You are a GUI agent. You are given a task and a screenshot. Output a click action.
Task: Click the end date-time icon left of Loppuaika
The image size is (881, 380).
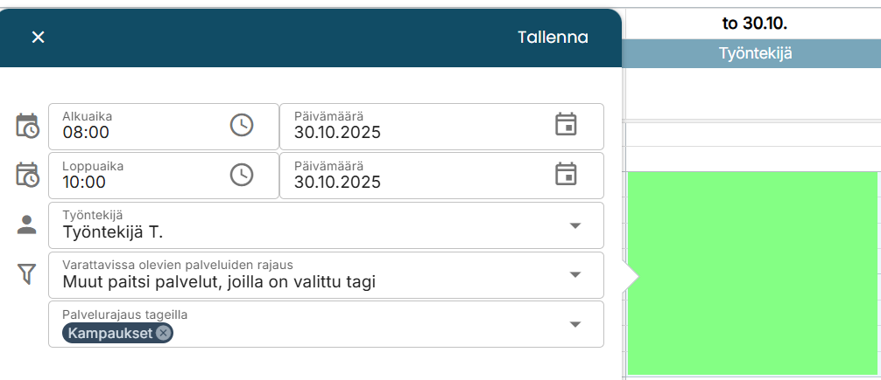click(27, 175)
